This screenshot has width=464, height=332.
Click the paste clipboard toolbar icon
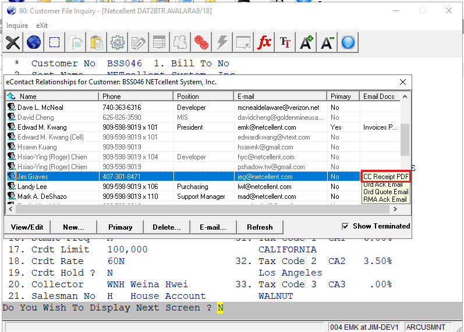tap(97, 42)
